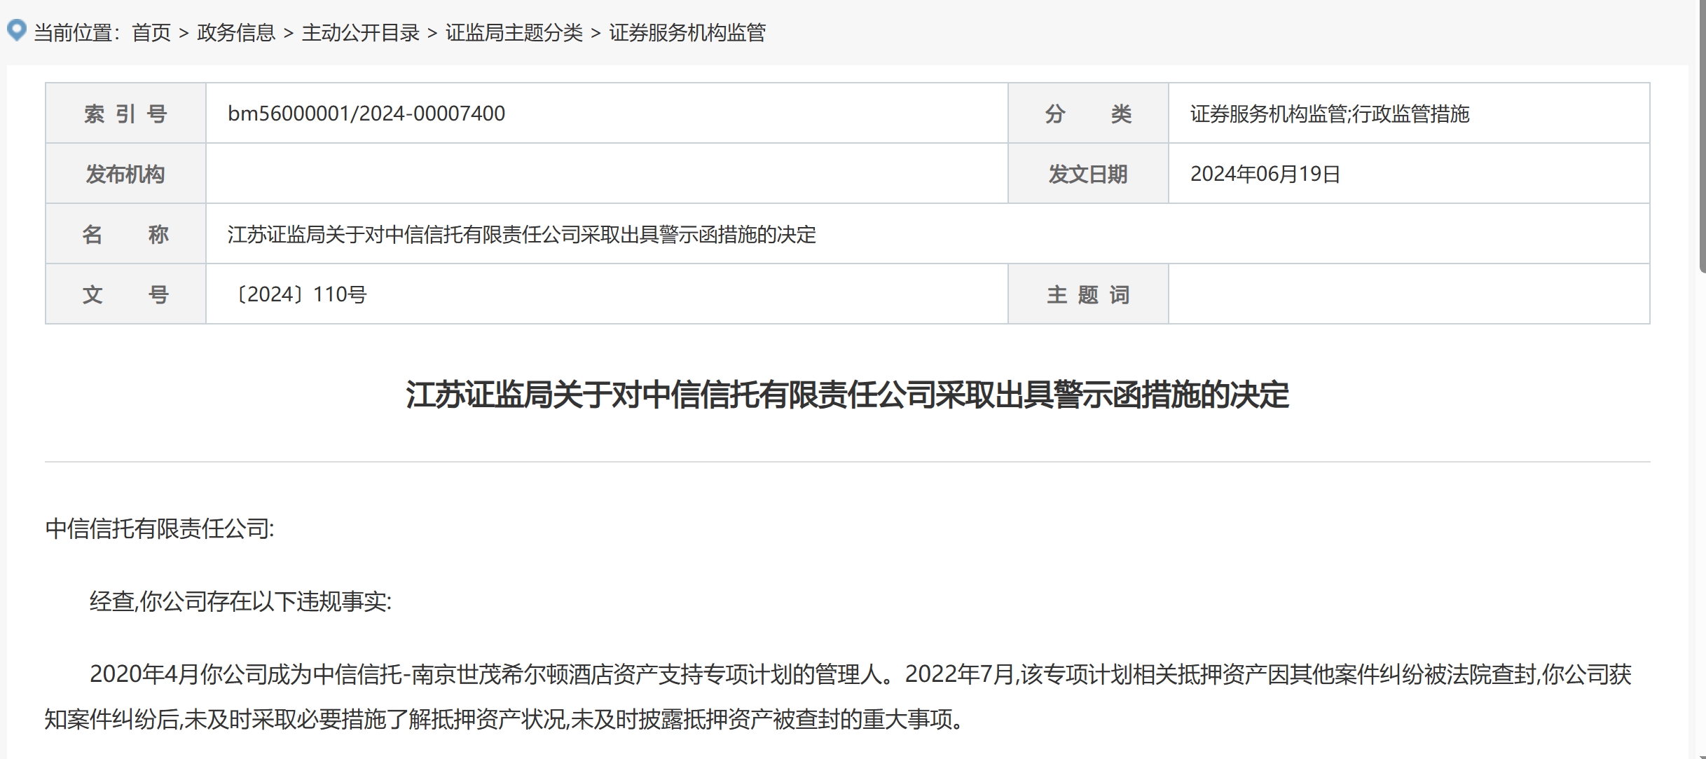Screen dimensions: 1706x759
Task: Open 证券服务机构监管 breadcrumb link
Action: click(687, 33)
